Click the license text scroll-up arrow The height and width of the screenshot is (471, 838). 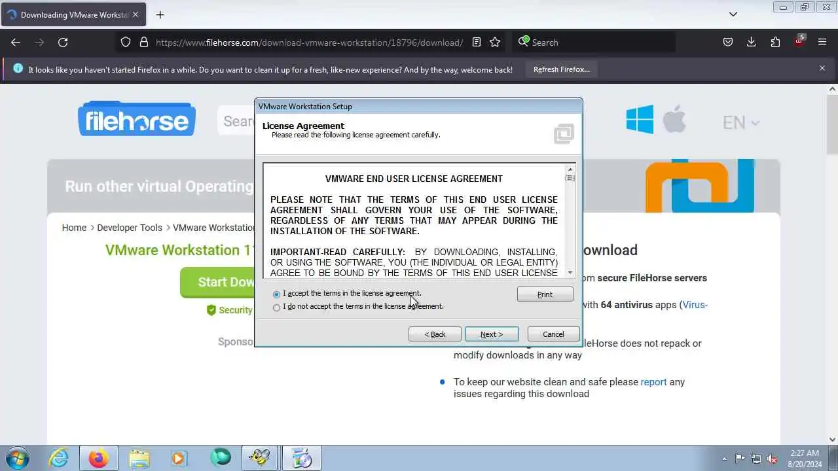570,169
